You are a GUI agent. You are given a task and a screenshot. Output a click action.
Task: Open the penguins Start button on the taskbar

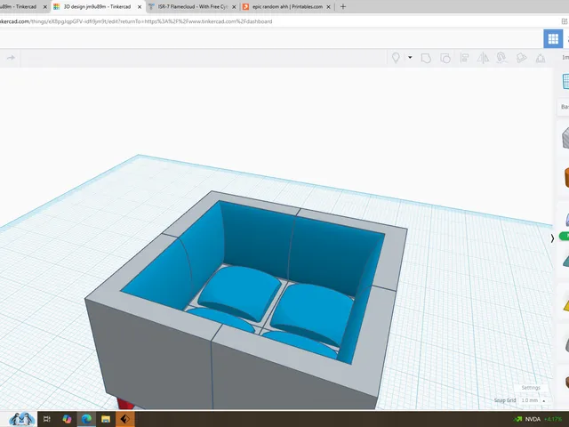click(x=22, y=419)
